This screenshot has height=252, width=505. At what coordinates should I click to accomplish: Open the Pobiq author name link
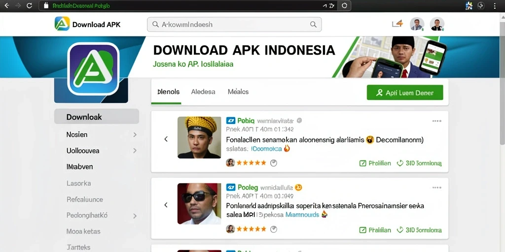coord(246,121)
